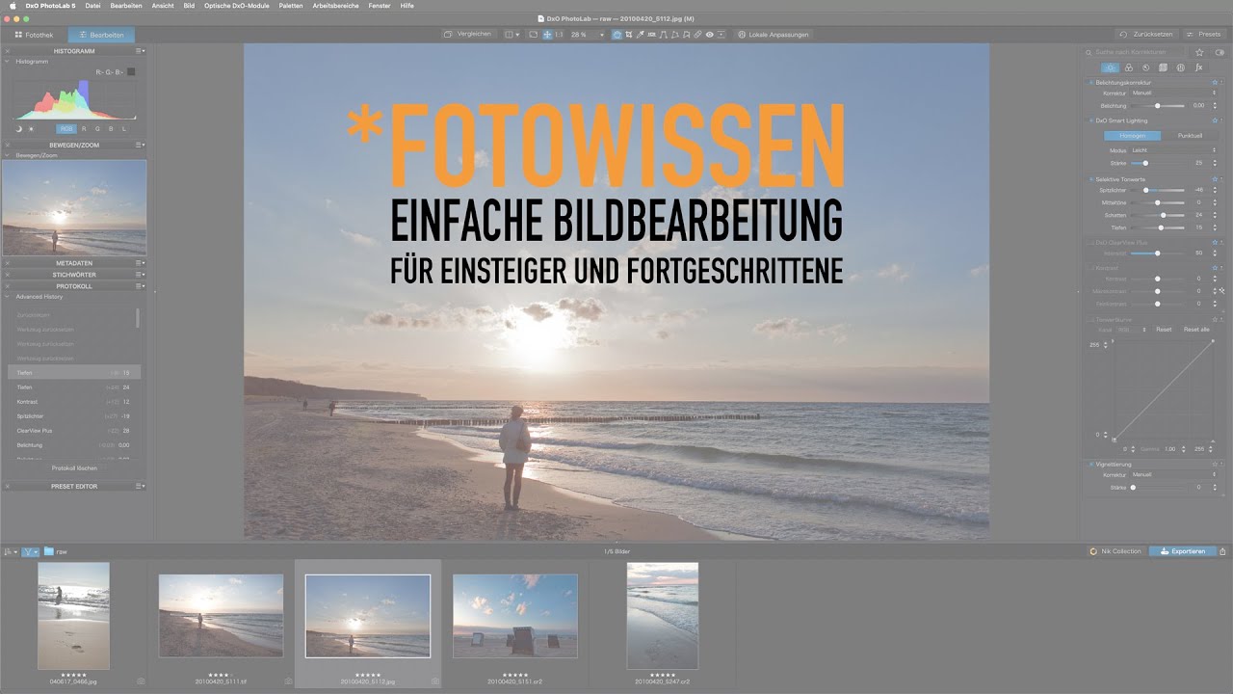
Task: Toggle the side-by-side compare layout icon
Action: [511, 35]
